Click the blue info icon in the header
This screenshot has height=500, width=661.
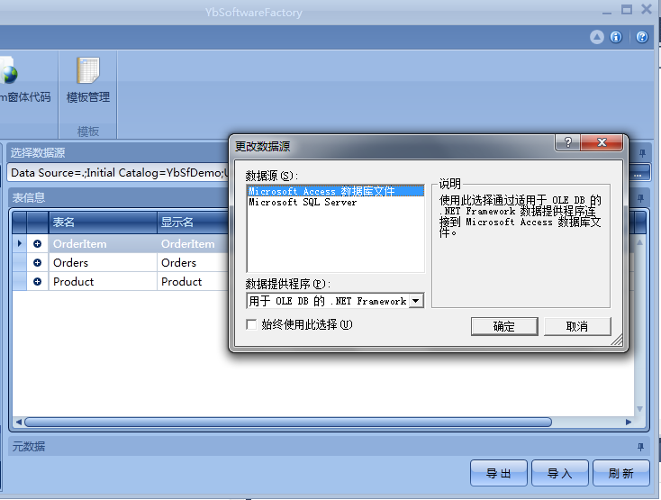[616, 37]
